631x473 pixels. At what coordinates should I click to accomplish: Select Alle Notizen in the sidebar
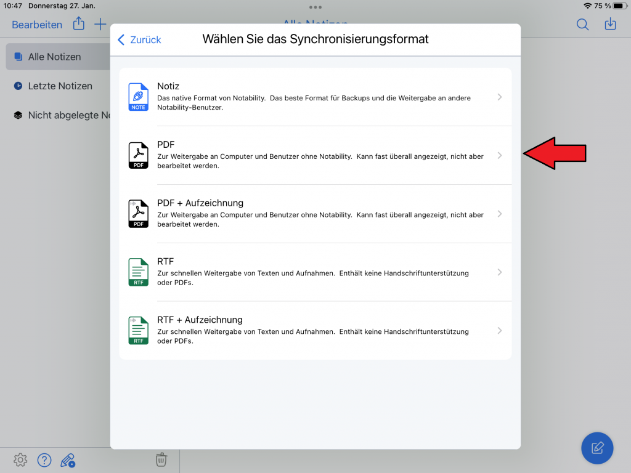pos(54,57)
